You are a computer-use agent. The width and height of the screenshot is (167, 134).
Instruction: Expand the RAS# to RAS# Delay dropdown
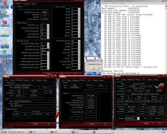pos(48,44)
